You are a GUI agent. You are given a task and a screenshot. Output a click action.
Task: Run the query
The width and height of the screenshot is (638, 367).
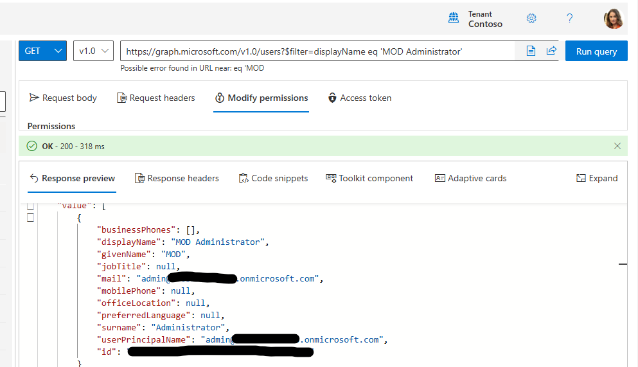coord(596,51)
